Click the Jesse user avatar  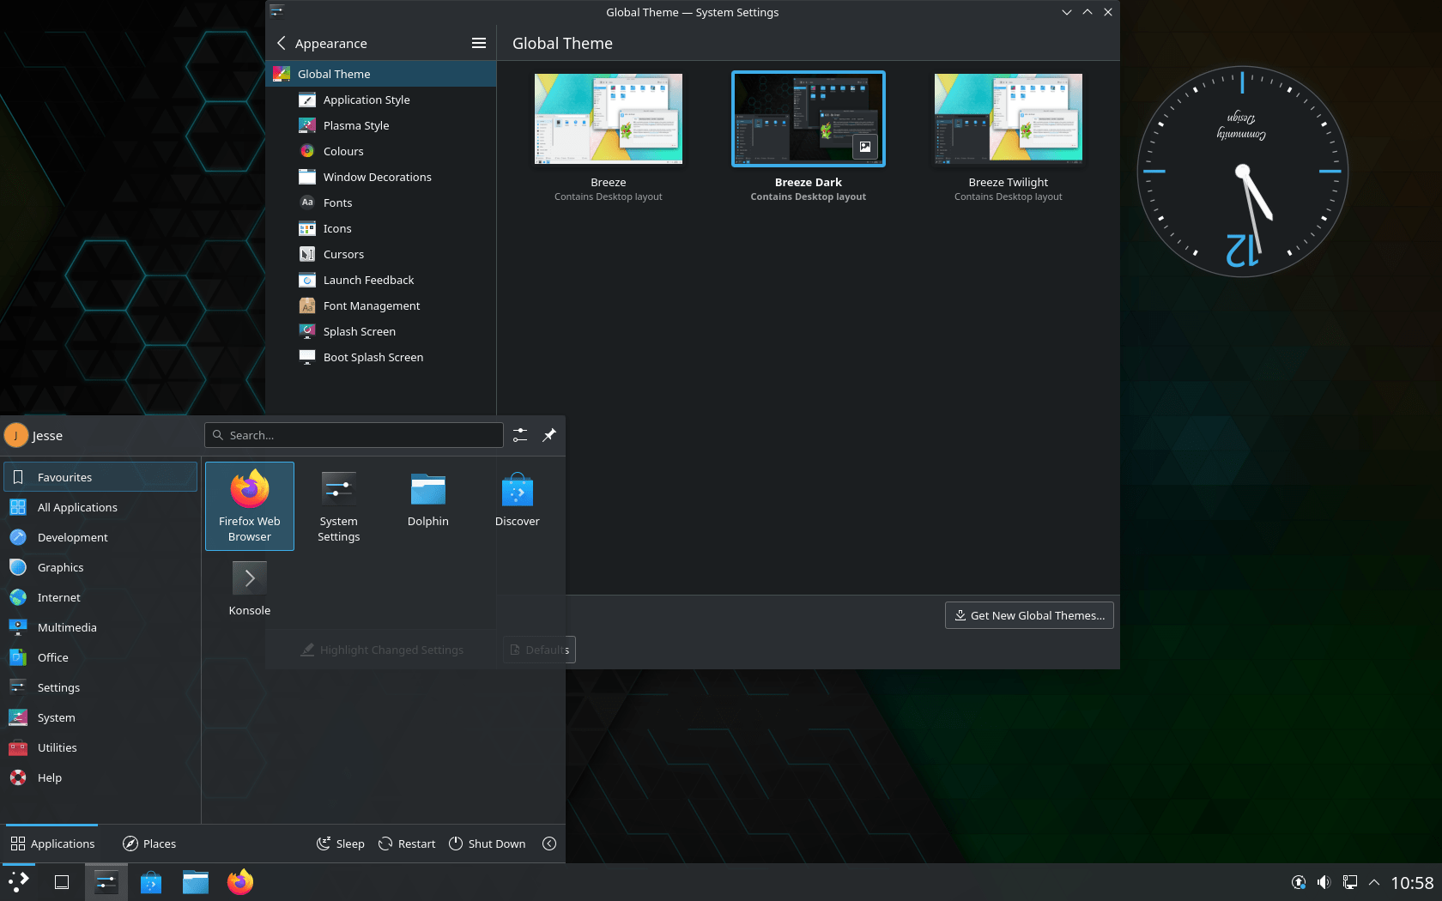tap(16, 435)
